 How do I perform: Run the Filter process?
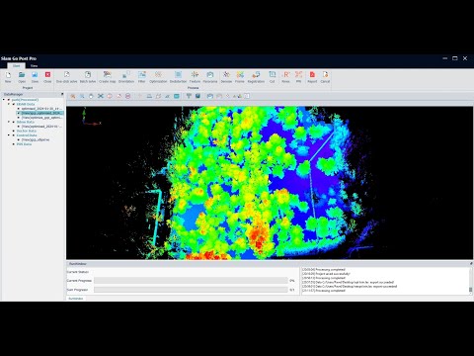click(142, 77)
